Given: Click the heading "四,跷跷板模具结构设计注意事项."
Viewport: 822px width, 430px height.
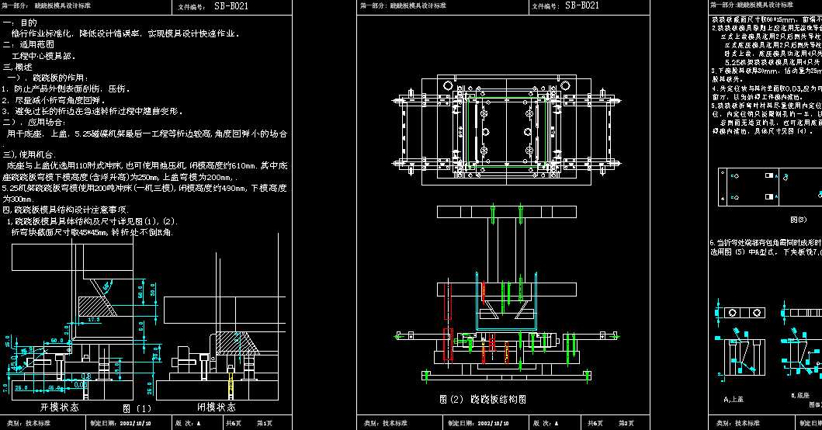Looking at the screenshot, I should point(66,210).
